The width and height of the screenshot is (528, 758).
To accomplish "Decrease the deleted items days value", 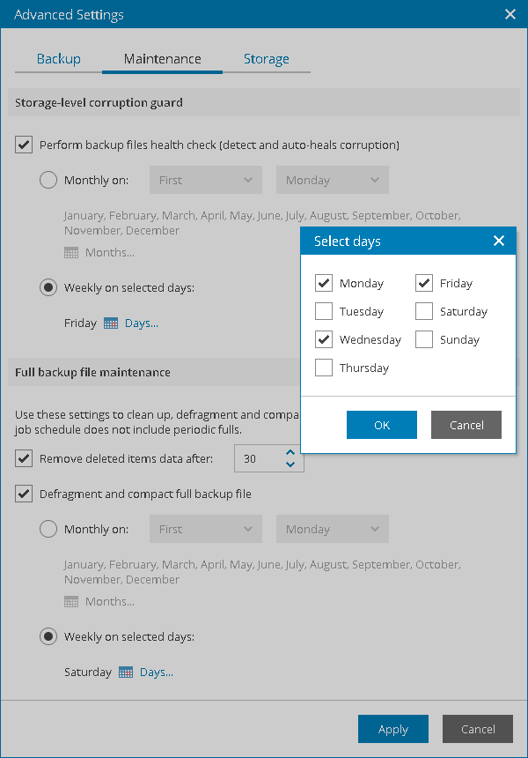I will (x=291, y=464).
